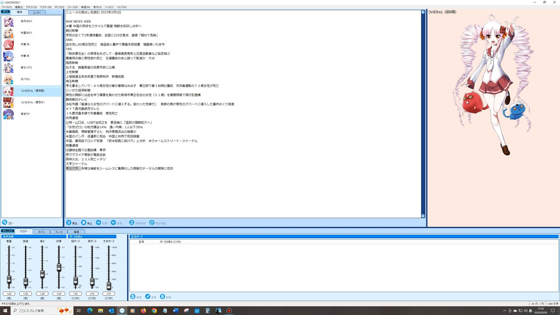Open the テキスト(X) menu
560x315 pixels.
pos(32,7)
